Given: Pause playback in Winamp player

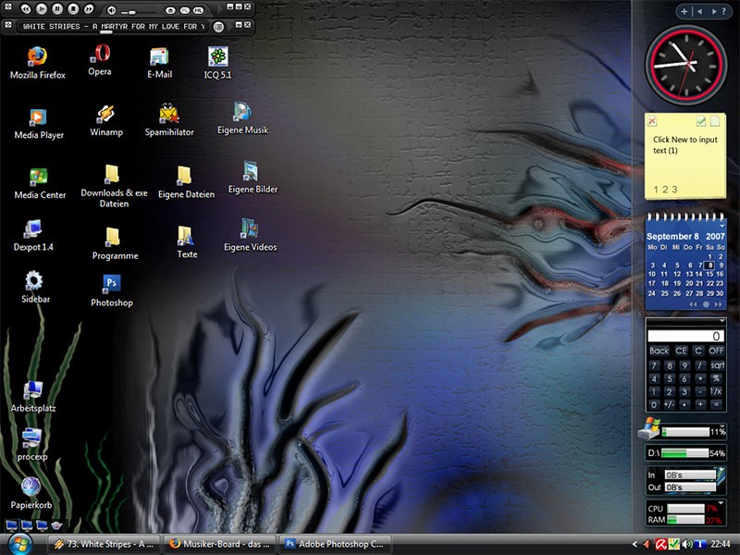Looking at the screenshot, I should point(57,9).
